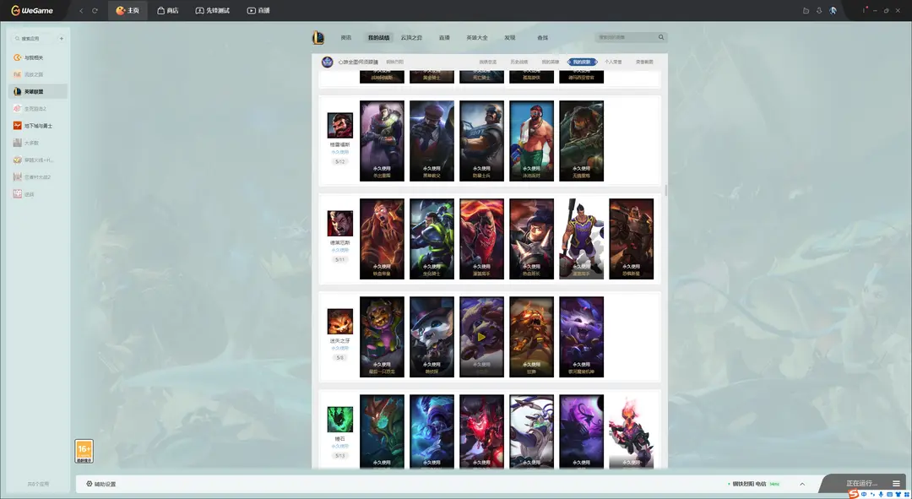Click the 正在运行 running status button

coord(861,483)
